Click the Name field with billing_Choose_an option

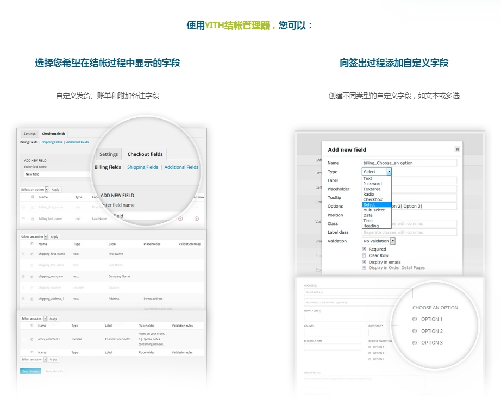pos(409,163)
